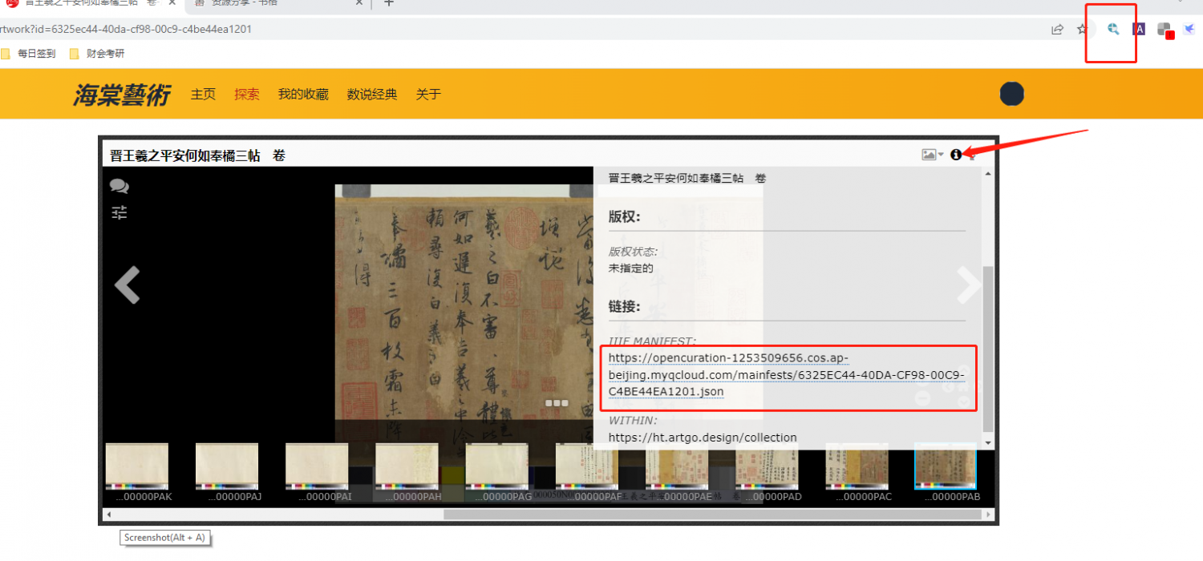Viewport: 1203px width, 561px height.
Task: Click the viewer title 晋王羲之平安何如奉橘三帖 卷
Action: [197, 155]
